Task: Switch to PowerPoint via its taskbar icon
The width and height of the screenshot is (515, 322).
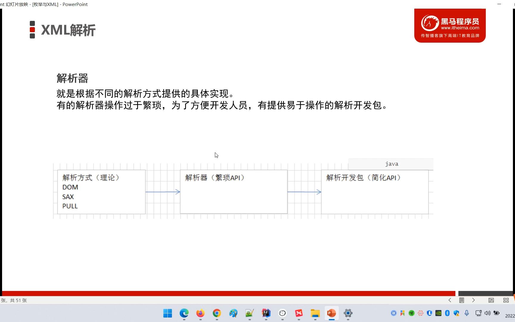Action: pos(331,313)
